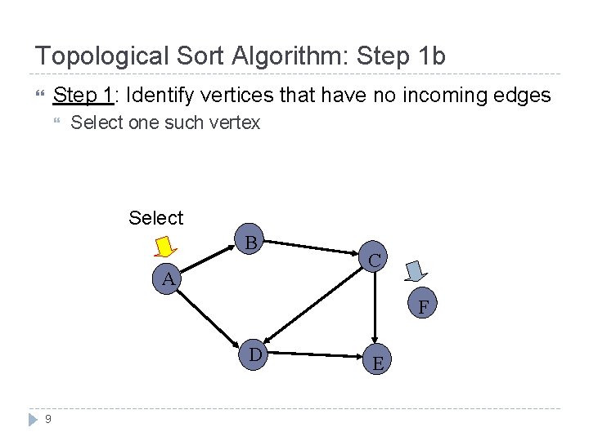Image resolution: width=589 pixels, height=441 pixels.
Task: Select vertex E in the graph
Action: coord(376,363)
